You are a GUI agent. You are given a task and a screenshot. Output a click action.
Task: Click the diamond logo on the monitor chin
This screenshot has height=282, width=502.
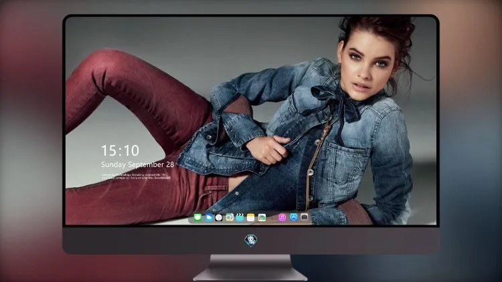251,241
